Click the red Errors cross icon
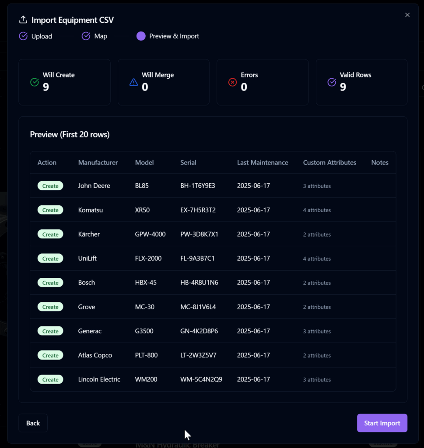424x448 pixels. [x=233, y=82]
